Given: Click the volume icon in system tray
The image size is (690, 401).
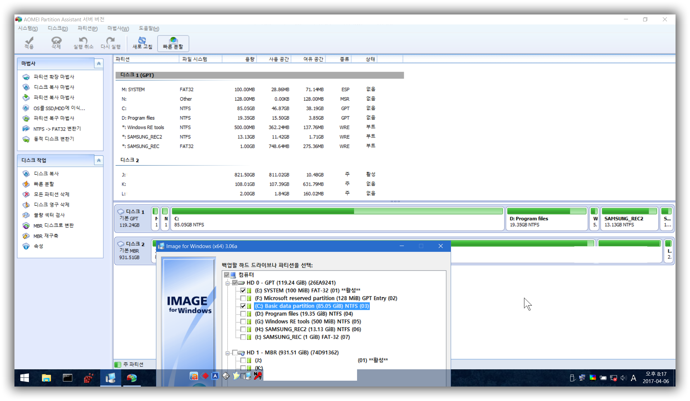Looking at the screenshot, I should [x=624, y=378].
